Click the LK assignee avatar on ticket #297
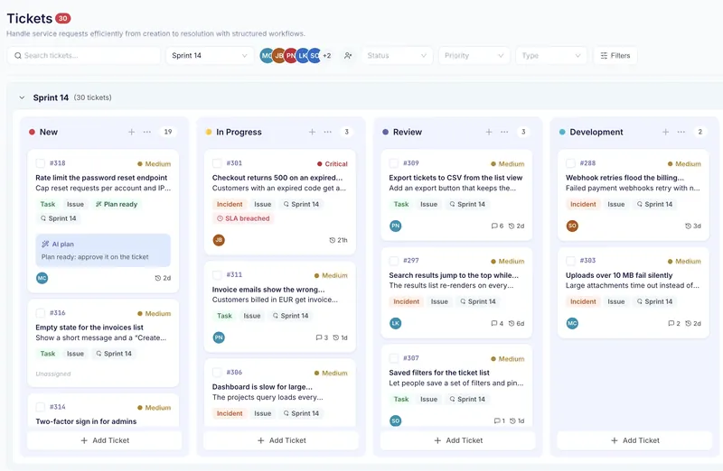Viewport: 723px width, 471px height. point(396,323)
